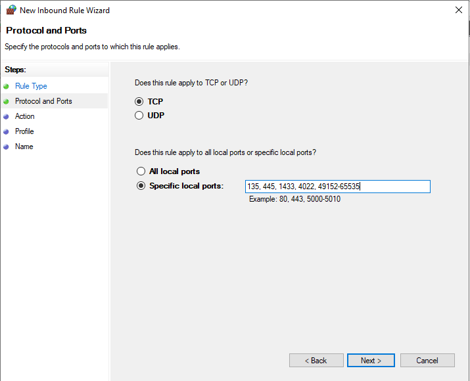
Task: Click the purple bullet beside Name
Action: (x=6, y=147)
